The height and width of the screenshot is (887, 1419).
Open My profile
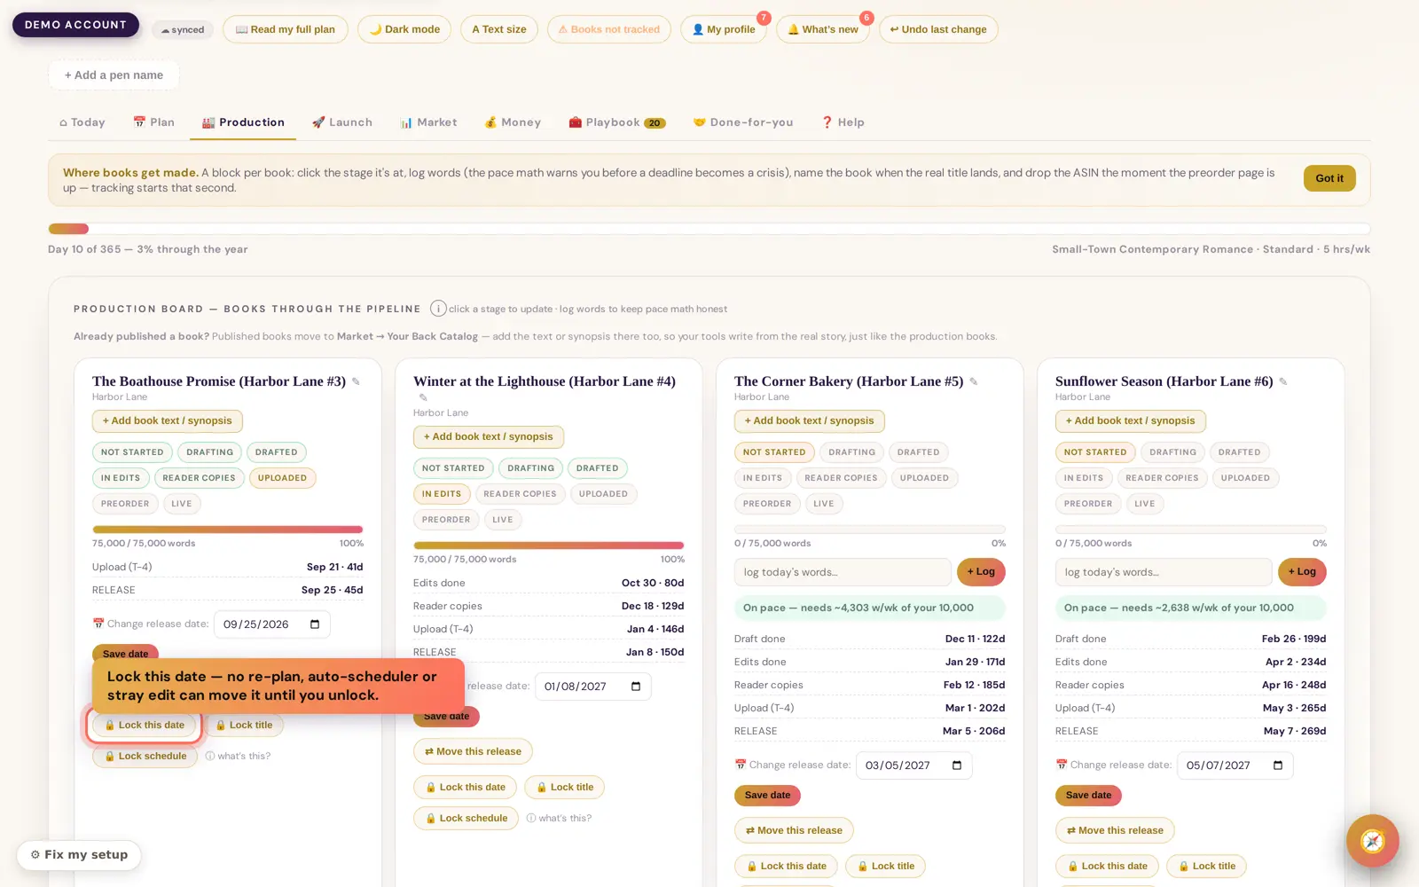point(724,29)
